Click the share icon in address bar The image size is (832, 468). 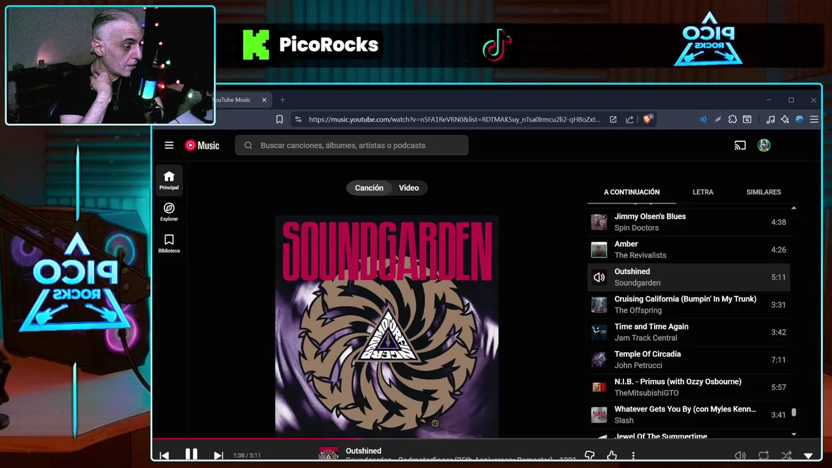(x=629, y=120)
